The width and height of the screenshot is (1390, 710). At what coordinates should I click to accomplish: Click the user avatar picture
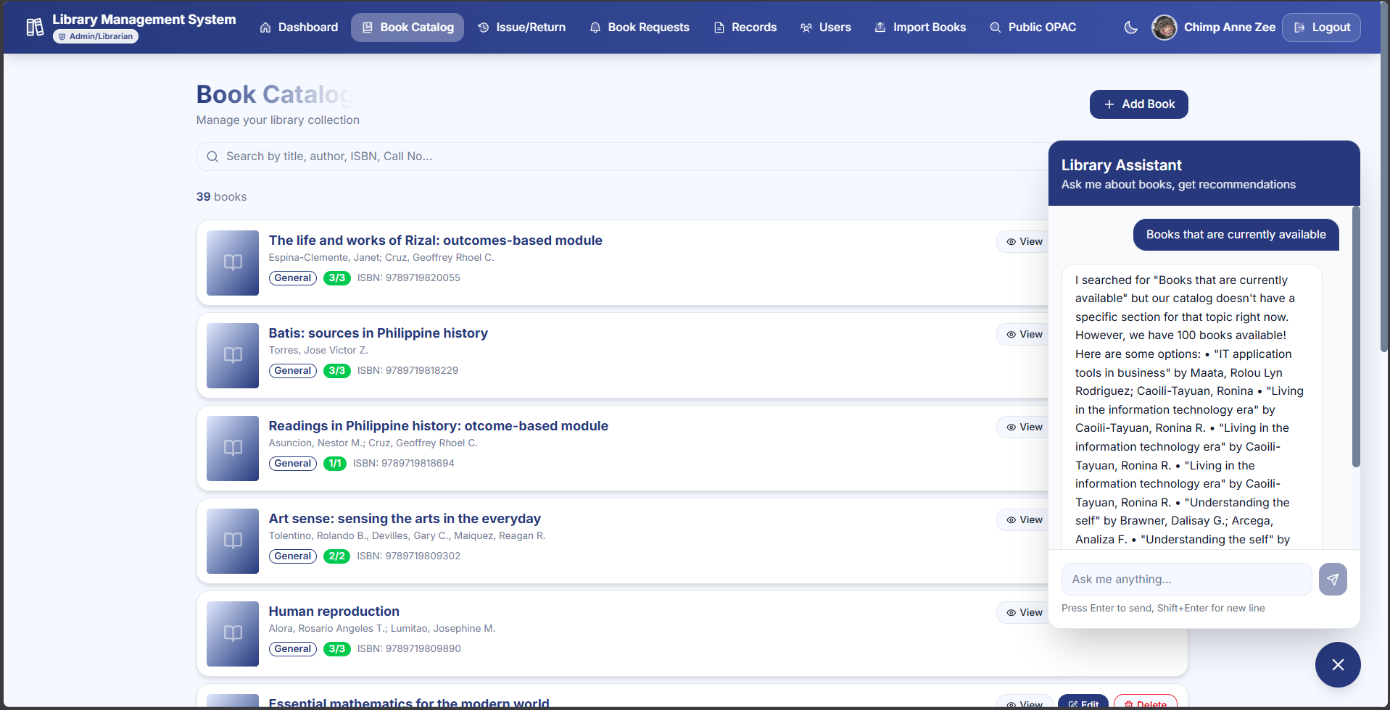1164,28
